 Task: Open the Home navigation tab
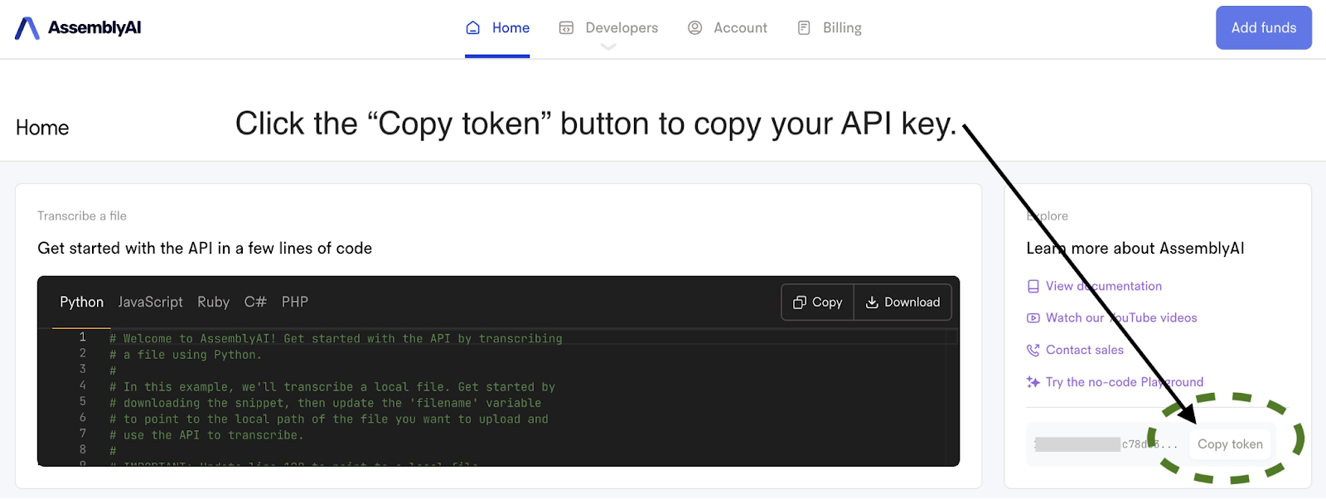497,28
